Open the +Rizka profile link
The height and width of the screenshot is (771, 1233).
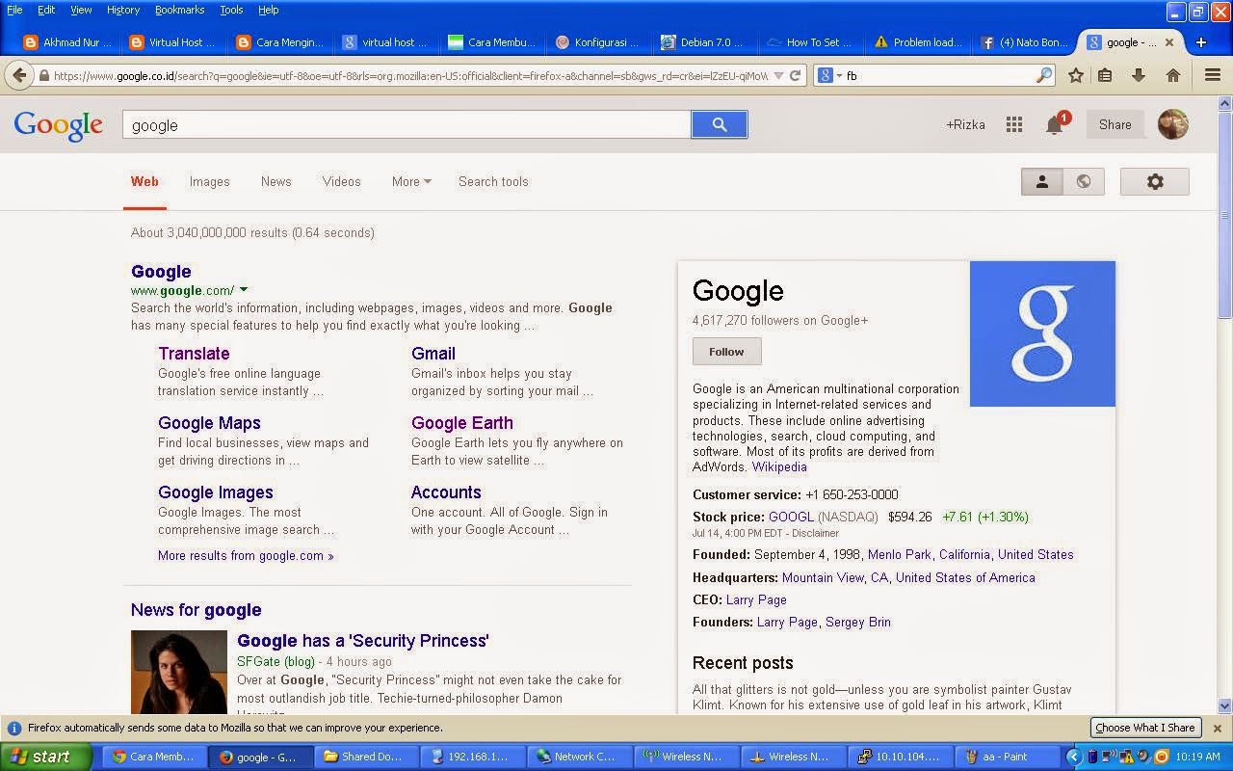[965, 124]
